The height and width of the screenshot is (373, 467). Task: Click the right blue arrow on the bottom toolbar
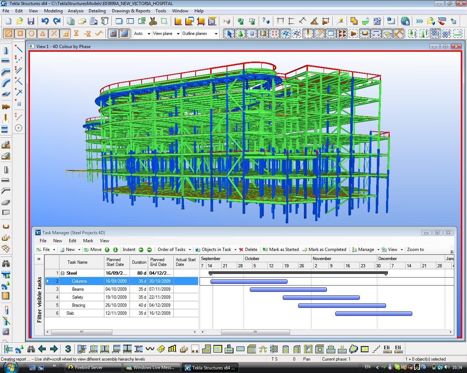pos(54,349)
